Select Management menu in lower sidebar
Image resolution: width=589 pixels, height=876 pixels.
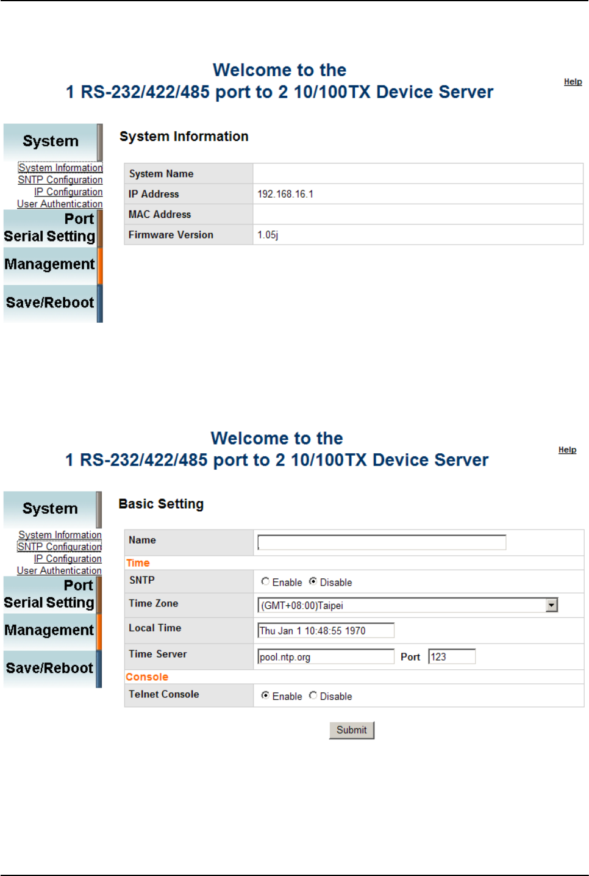(x=52, y=631)
